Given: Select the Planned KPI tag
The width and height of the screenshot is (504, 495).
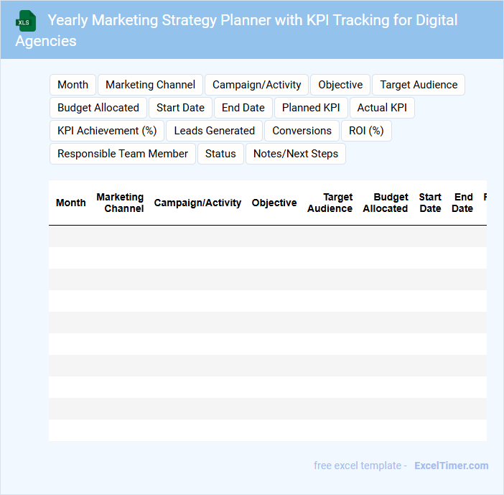Looking at the screenshot, I should pos(311,108).
